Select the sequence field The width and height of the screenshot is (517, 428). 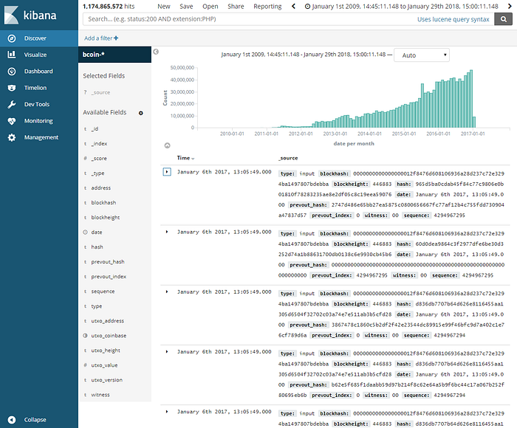103,291
